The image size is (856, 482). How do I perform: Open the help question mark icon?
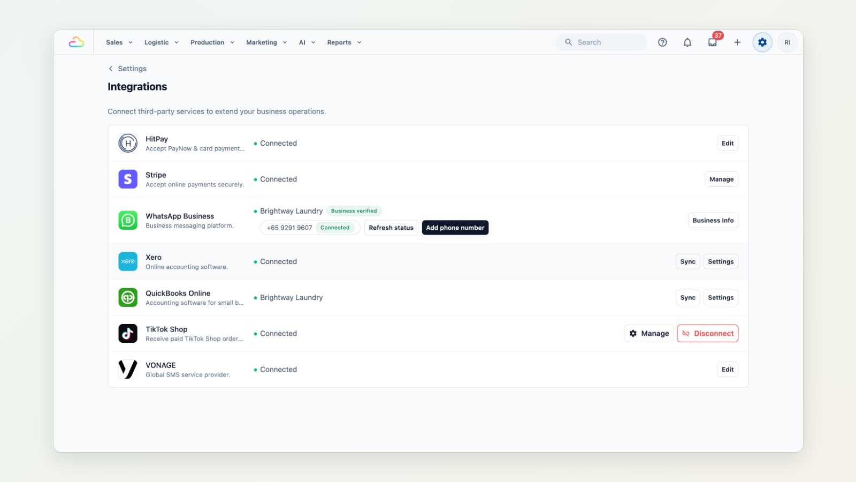(x=662, y=42)
